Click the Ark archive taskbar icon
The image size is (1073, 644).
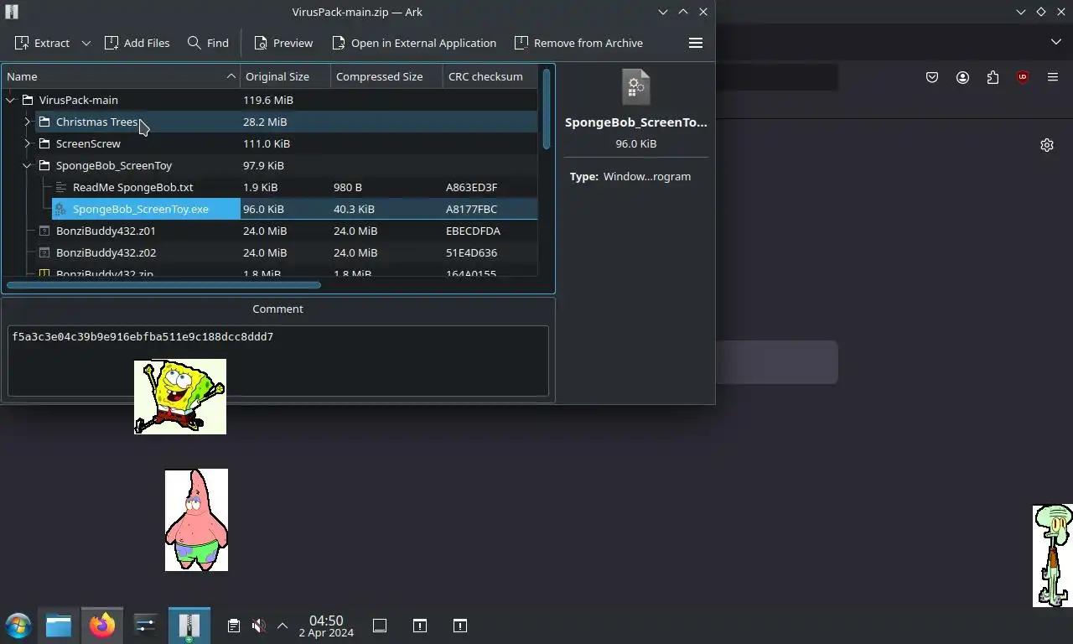(189, 626)
